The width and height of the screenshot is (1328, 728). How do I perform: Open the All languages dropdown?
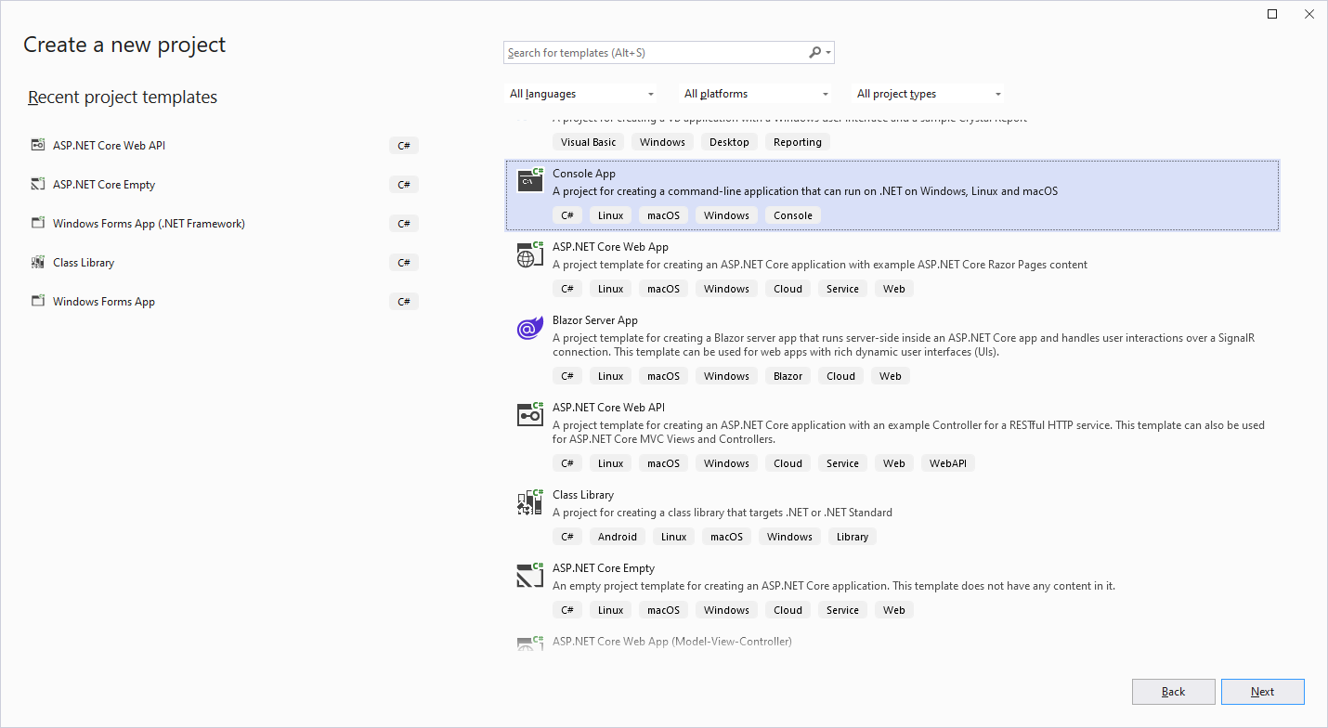(x=581, y=94)
